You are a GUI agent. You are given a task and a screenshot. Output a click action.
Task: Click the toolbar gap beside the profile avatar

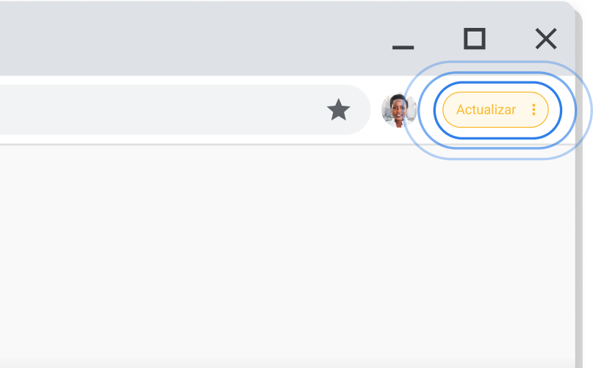[375, 110]
